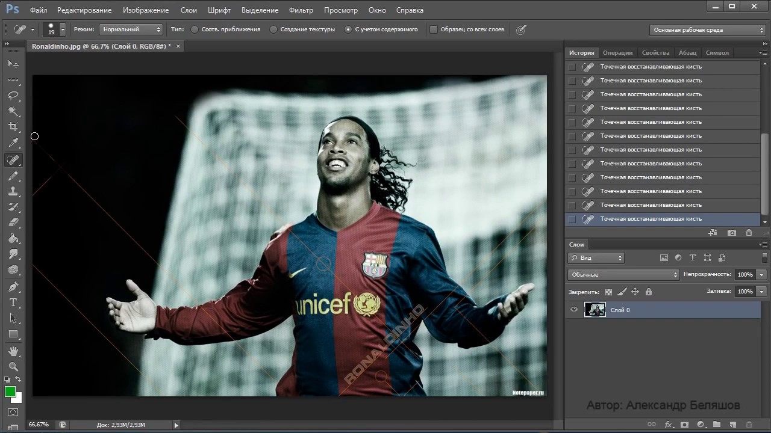This screenshot has width=771, height=433.
Task: Select the Paint Bucket tool
Action: click(13, 239)
